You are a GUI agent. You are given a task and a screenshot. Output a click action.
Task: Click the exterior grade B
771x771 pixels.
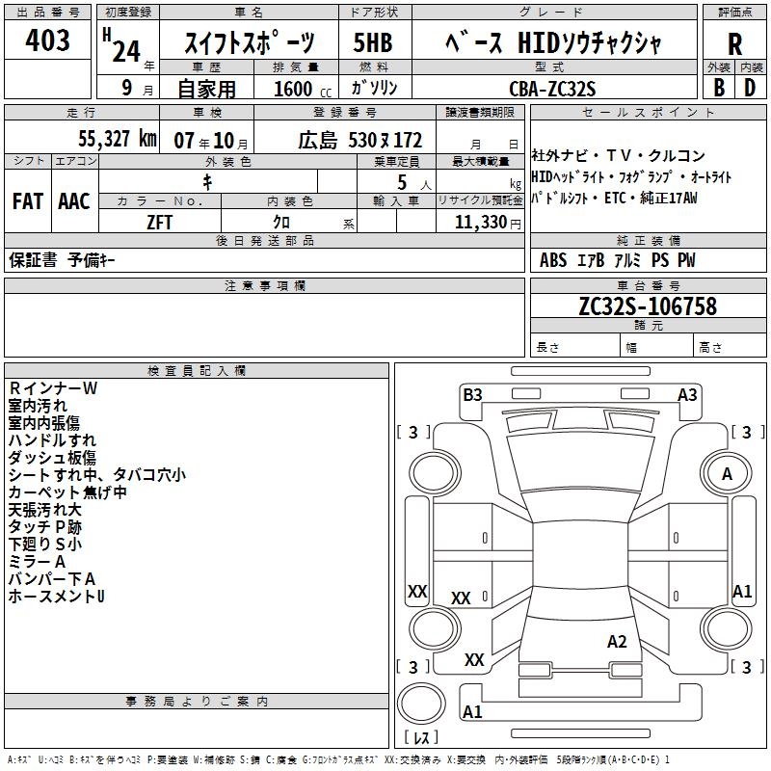click(x=719, y=88)
